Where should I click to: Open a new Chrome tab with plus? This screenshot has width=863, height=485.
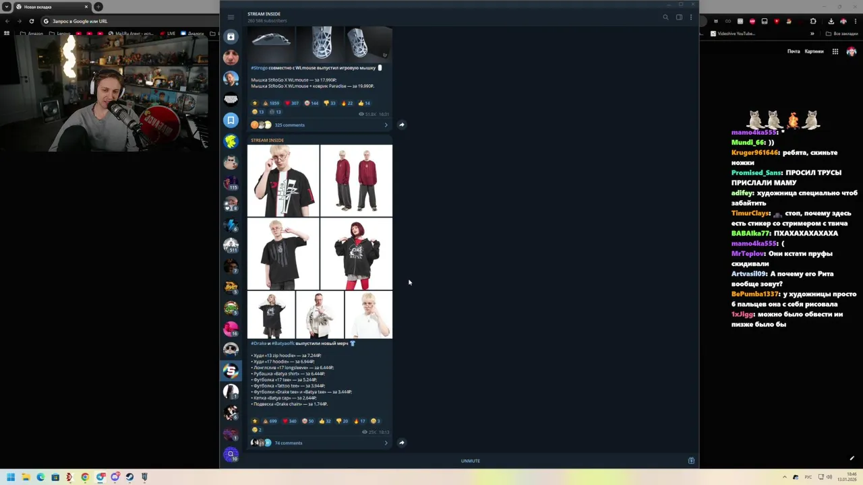pyautogui.click(x=98, y=7)
